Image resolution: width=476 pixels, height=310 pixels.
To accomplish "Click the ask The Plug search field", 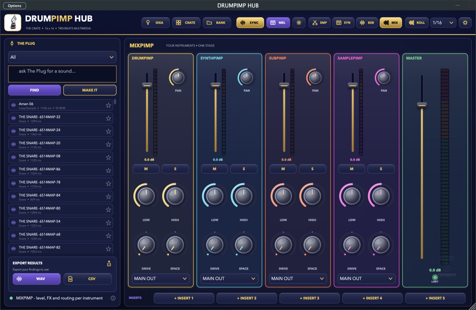I will tap(62, 74).
